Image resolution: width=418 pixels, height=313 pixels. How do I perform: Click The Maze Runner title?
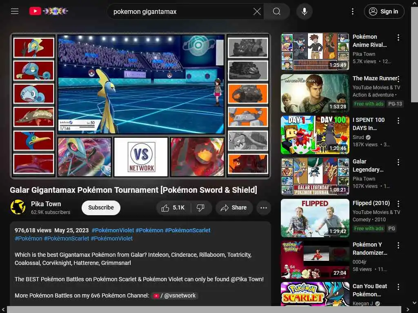coord(375,78)
